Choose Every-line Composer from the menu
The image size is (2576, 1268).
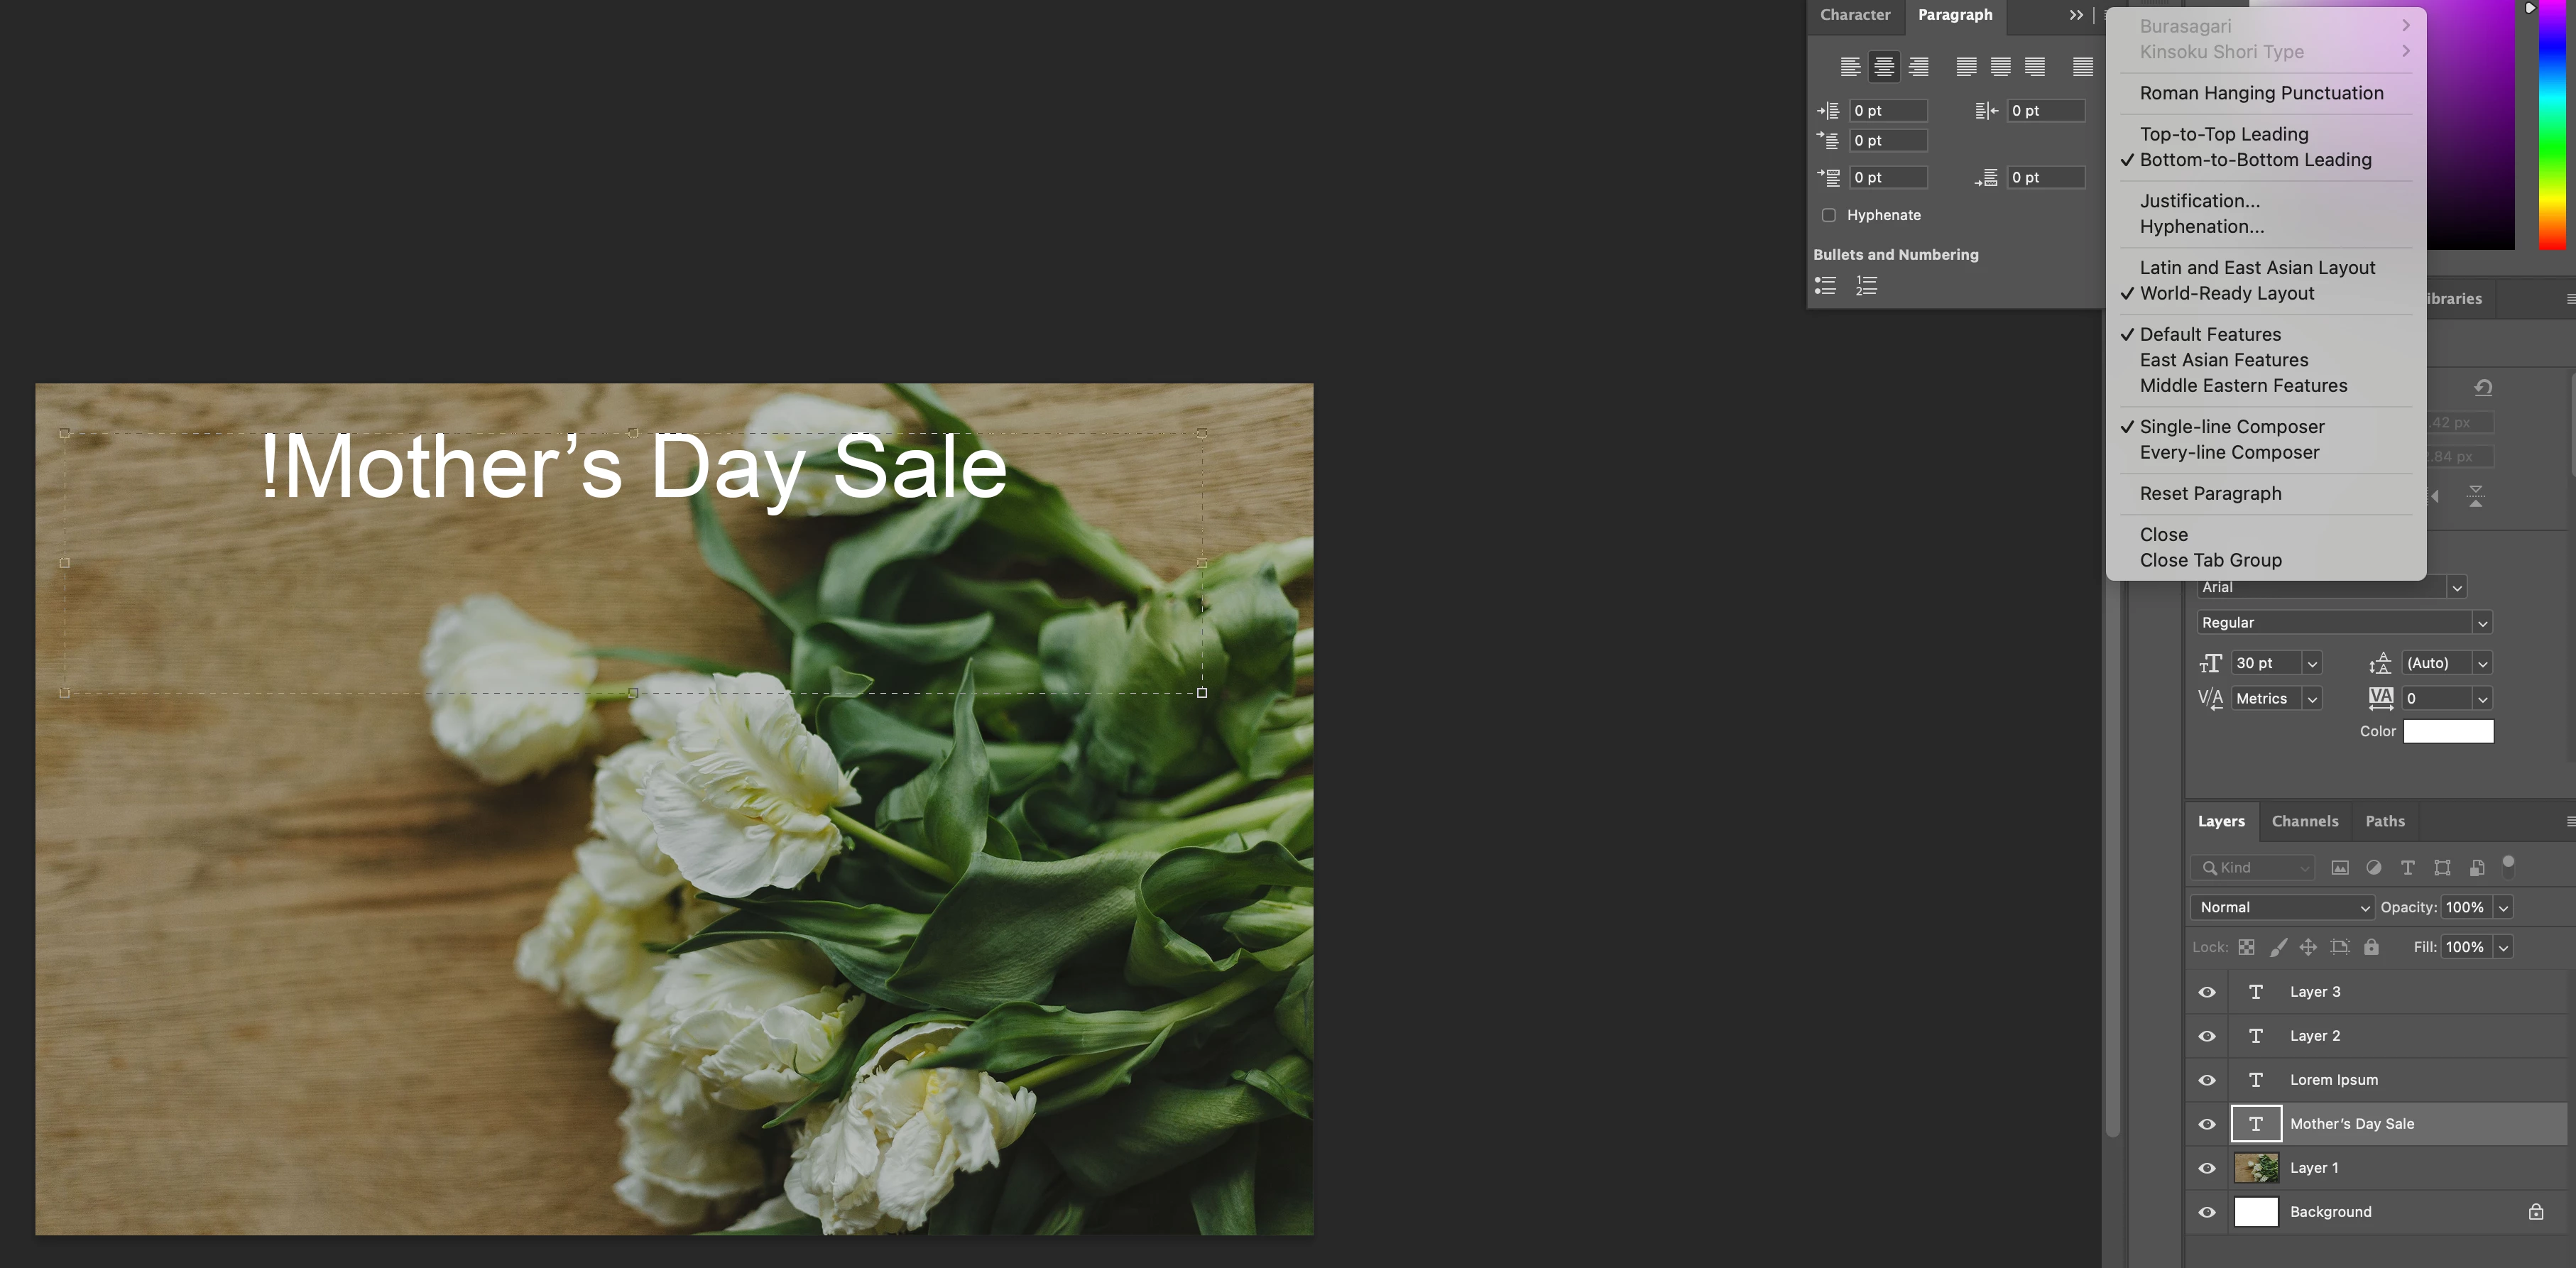point(2229,452)
